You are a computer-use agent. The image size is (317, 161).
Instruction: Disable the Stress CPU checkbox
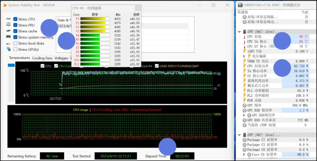(15, 19)
